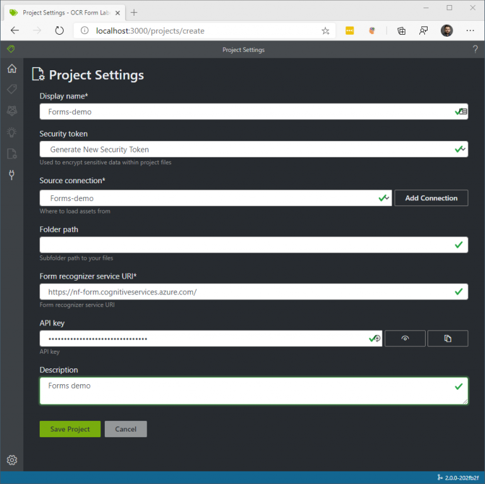Open the Predict lightbulb sidebar icon
Image resolution: width=485 pixels, height=484 pixels.
click(x=12, y=132)
